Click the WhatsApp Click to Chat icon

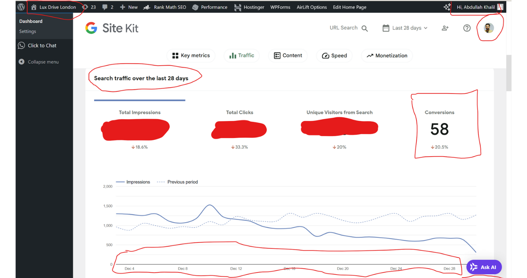(x=22, y=45)
